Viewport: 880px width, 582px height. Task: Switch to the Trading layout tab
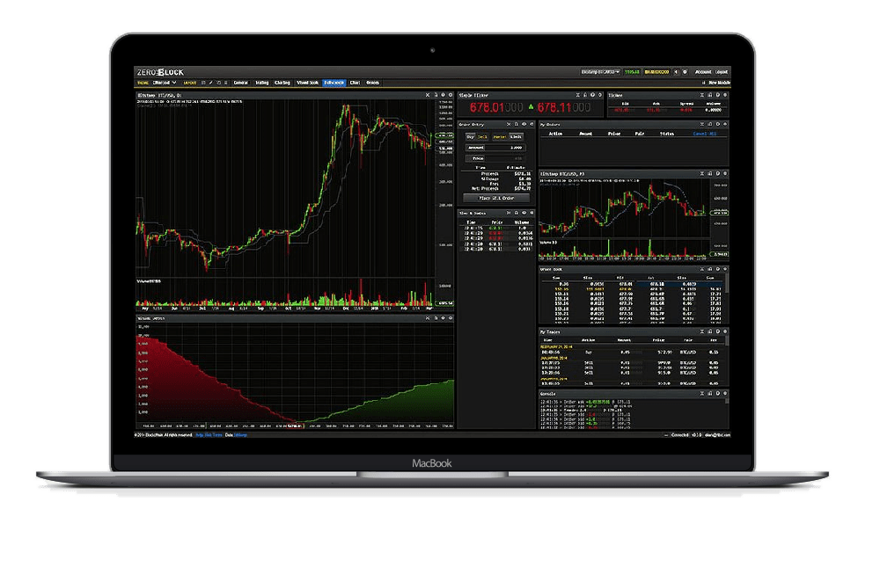coord(262,83)
